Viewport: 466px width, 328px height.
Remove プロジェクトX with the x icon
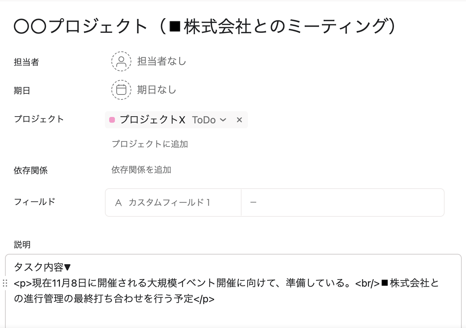click(x=239, y=120)
